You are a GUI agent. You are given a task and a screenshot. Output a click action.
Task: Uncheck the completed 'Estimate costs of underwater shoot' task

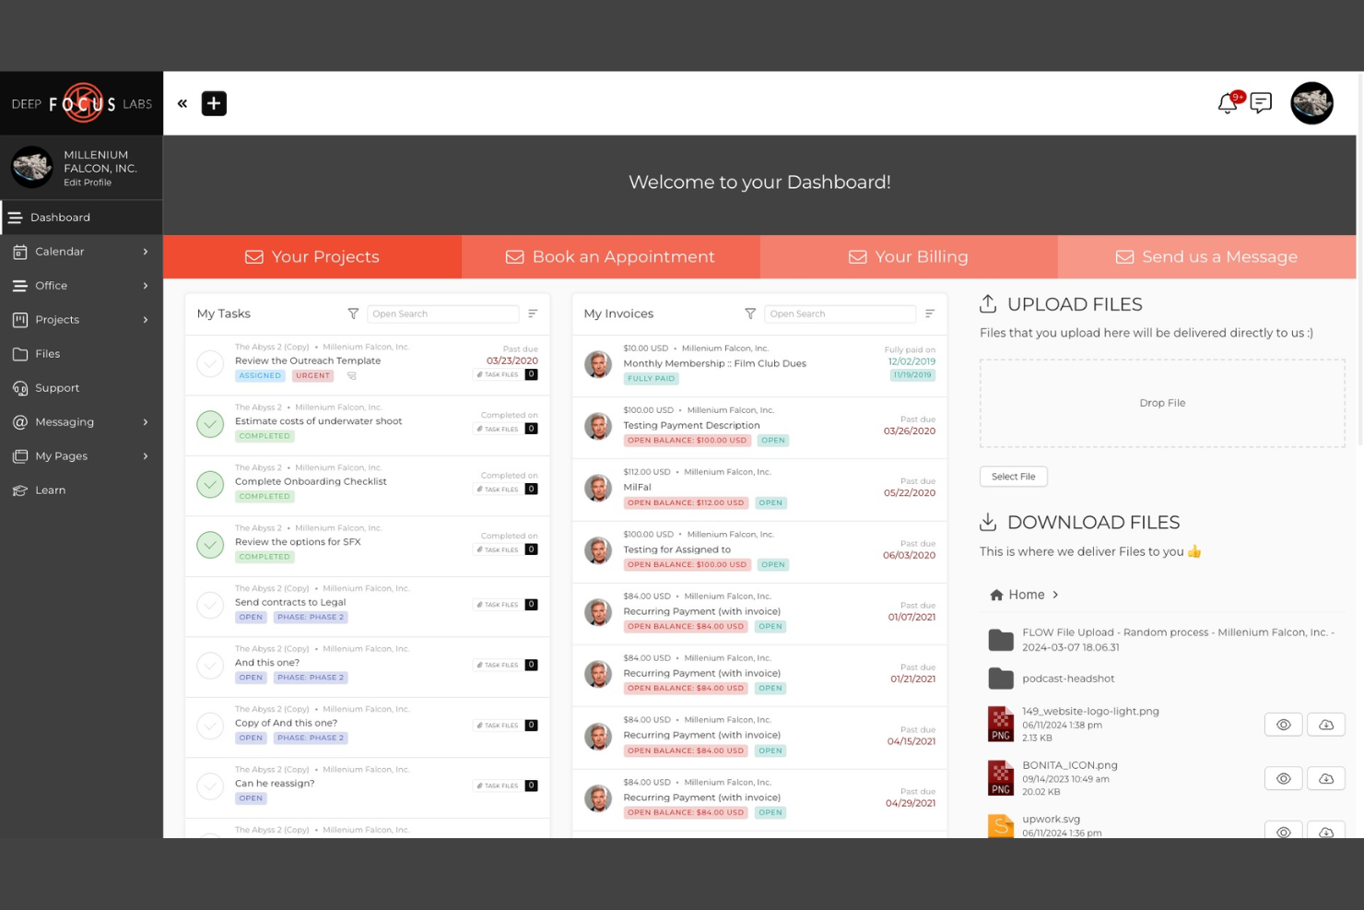point(210,424)
